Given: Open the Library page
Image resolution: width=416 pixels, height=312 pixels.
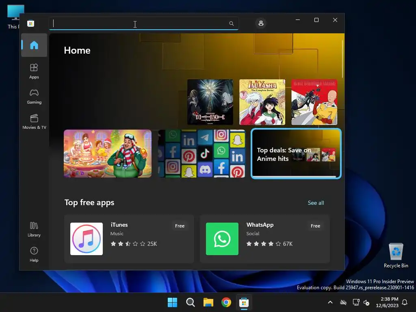Looking at the screenshot, I should pos(34,230).
